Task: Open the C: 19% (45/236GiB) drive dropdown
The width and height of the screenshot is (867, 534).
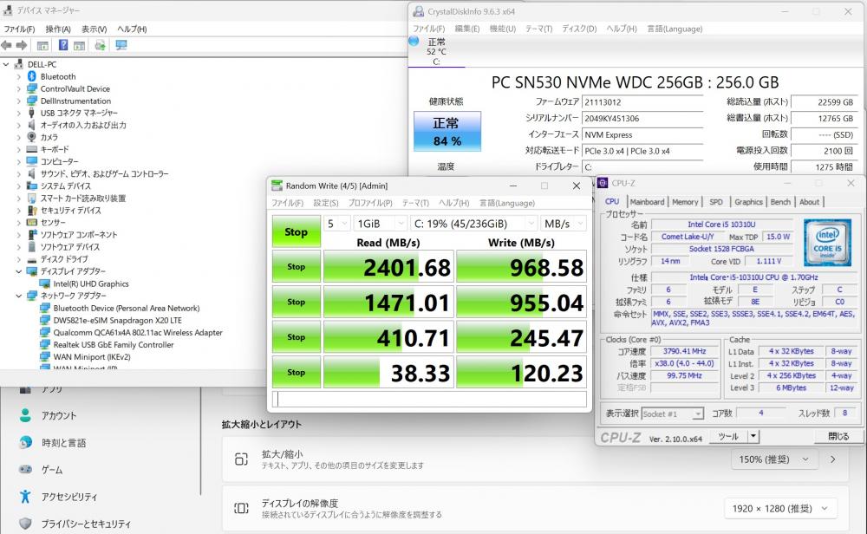Action: 474,224
